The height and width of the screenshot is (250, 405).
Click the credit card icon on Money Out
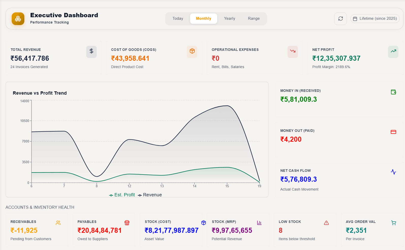tap(393, 132)
